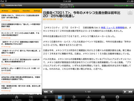
Task: Open news item 日本が尖閣諸島を中国から
Action: 21,26
